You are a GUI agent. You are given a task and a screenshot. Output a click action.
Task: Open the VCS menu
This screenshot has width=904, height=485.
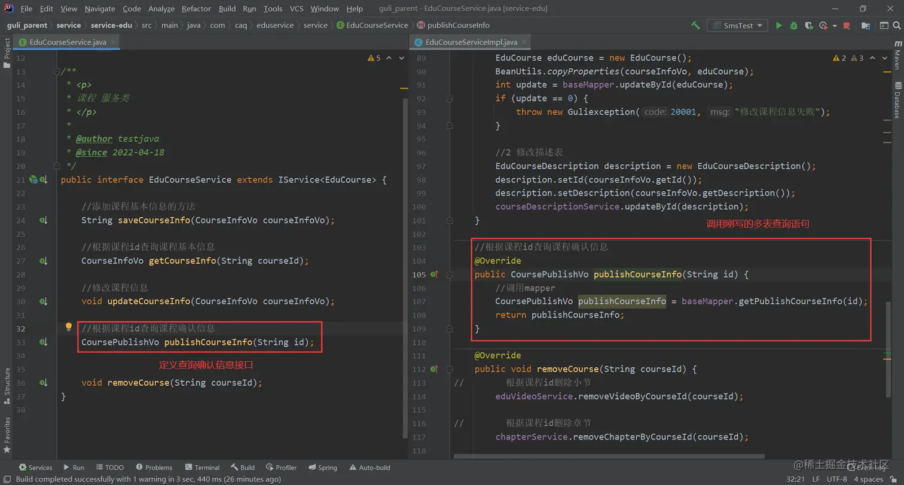[x=297, y=8]
